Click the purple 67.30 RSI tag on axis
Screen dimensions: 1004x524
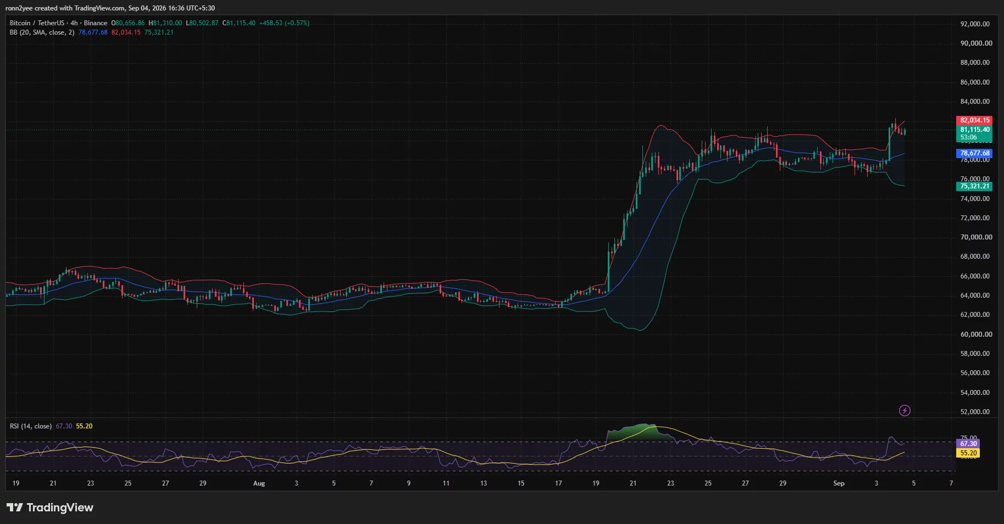(x=968, y=444)
